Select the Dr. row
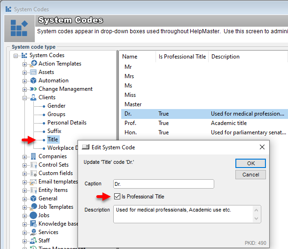 (204, 114)
